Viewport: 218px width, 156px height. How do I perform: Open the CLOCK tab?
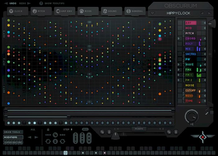(x=16, y=11)
